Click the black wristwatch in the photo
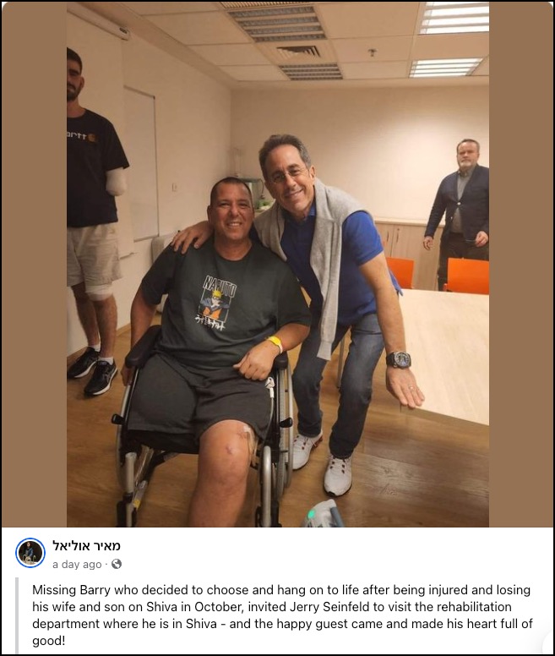Viewport: 555px width, 656px height. pyautogui.click(x=397, y=359)
